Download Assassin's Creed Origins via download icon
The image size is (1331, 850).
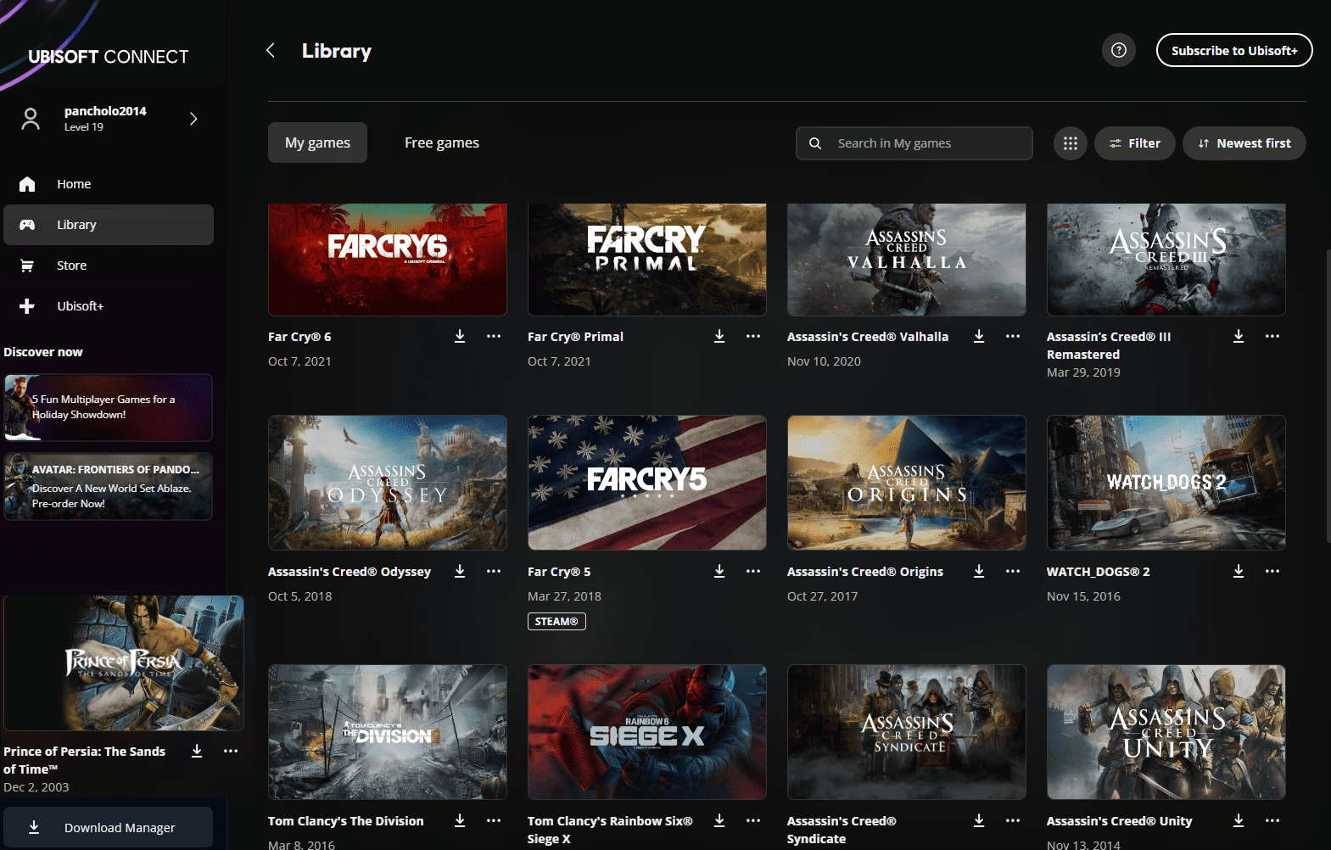pyautogui.click(x=979, y=571)
